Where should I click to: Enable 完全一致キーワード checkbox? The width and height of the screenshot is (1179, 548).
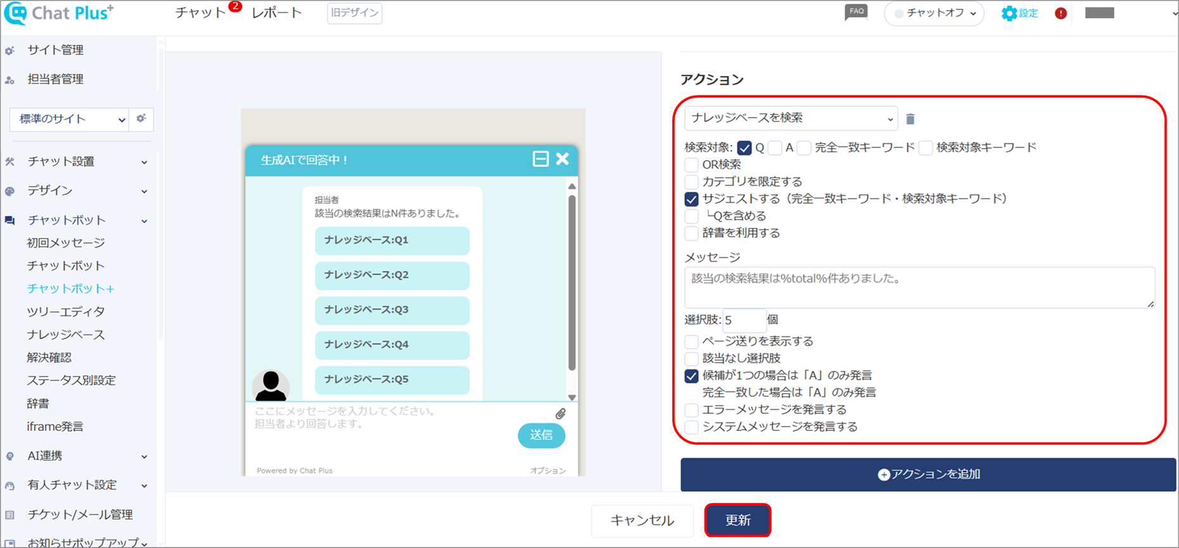click(804, 148)
